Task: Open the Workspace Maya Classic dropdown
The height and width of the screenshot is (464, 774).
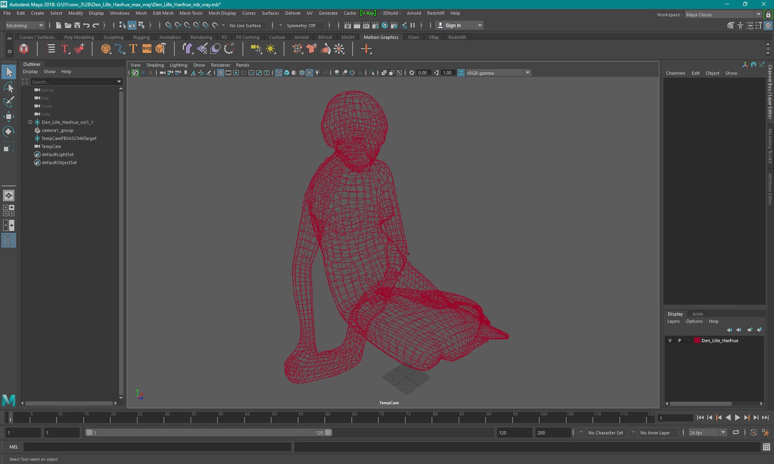Action: [723, 15]
